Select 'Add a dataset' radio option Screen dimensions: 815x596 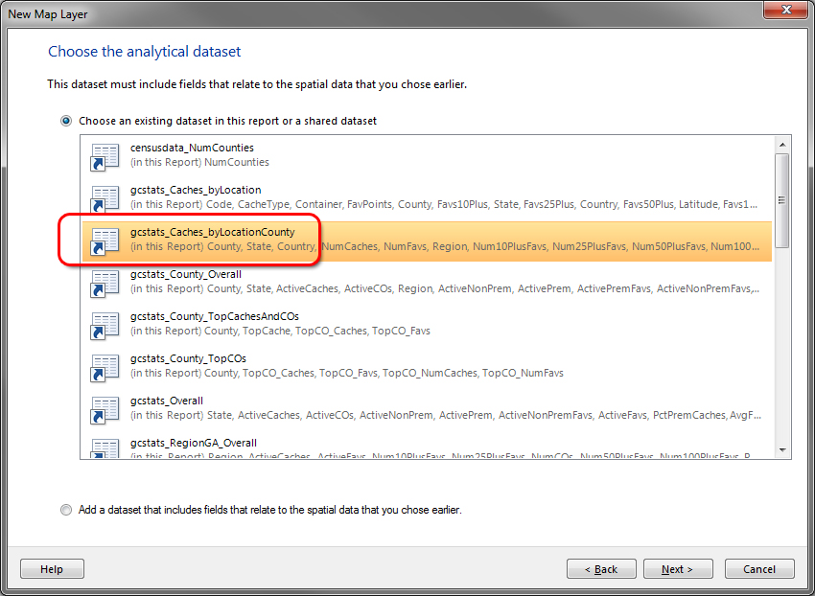click(66, 510)
